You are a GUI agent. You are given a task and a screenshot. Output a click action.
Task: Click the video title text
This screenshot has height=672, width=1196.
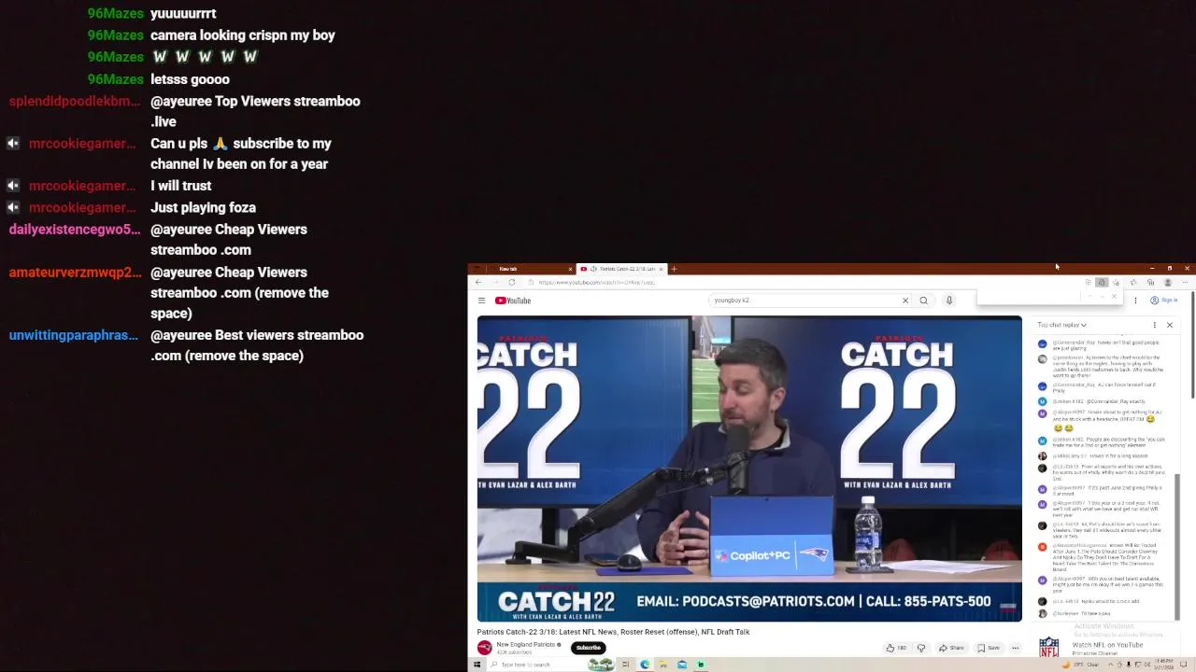(x=613, y=632)
